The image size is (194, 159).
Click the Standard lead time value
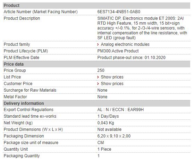tap(108, 116)
